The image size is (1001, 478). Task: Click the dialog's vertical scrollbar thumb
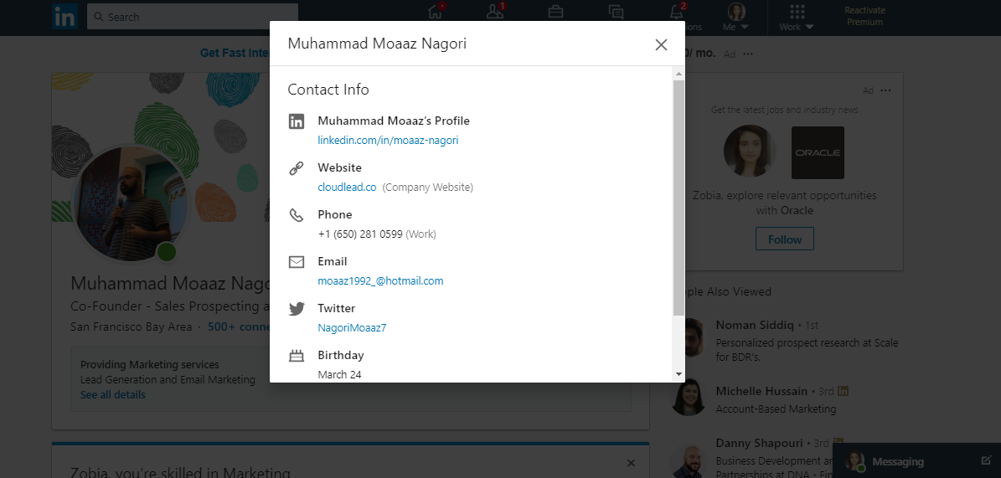click(679, 198)
